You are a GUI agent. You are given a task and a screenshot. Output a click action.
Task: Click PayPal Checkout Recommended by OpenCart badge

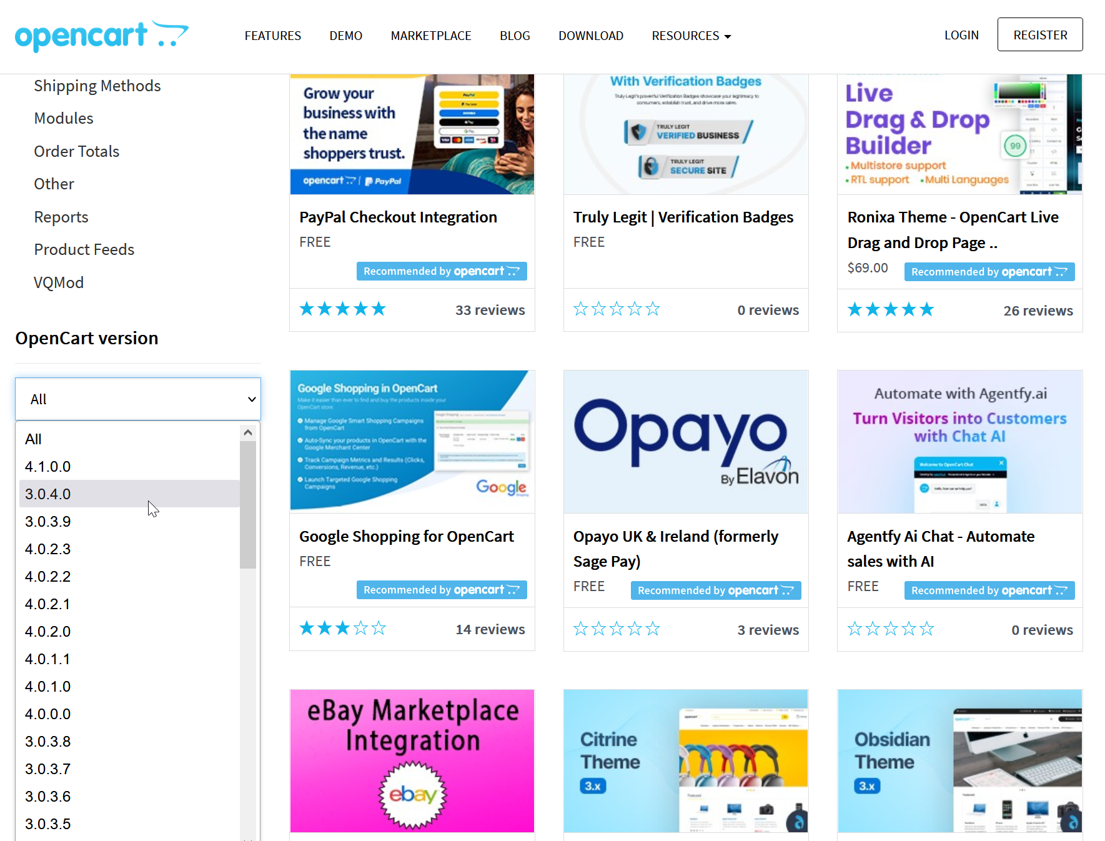coord(442,271)
